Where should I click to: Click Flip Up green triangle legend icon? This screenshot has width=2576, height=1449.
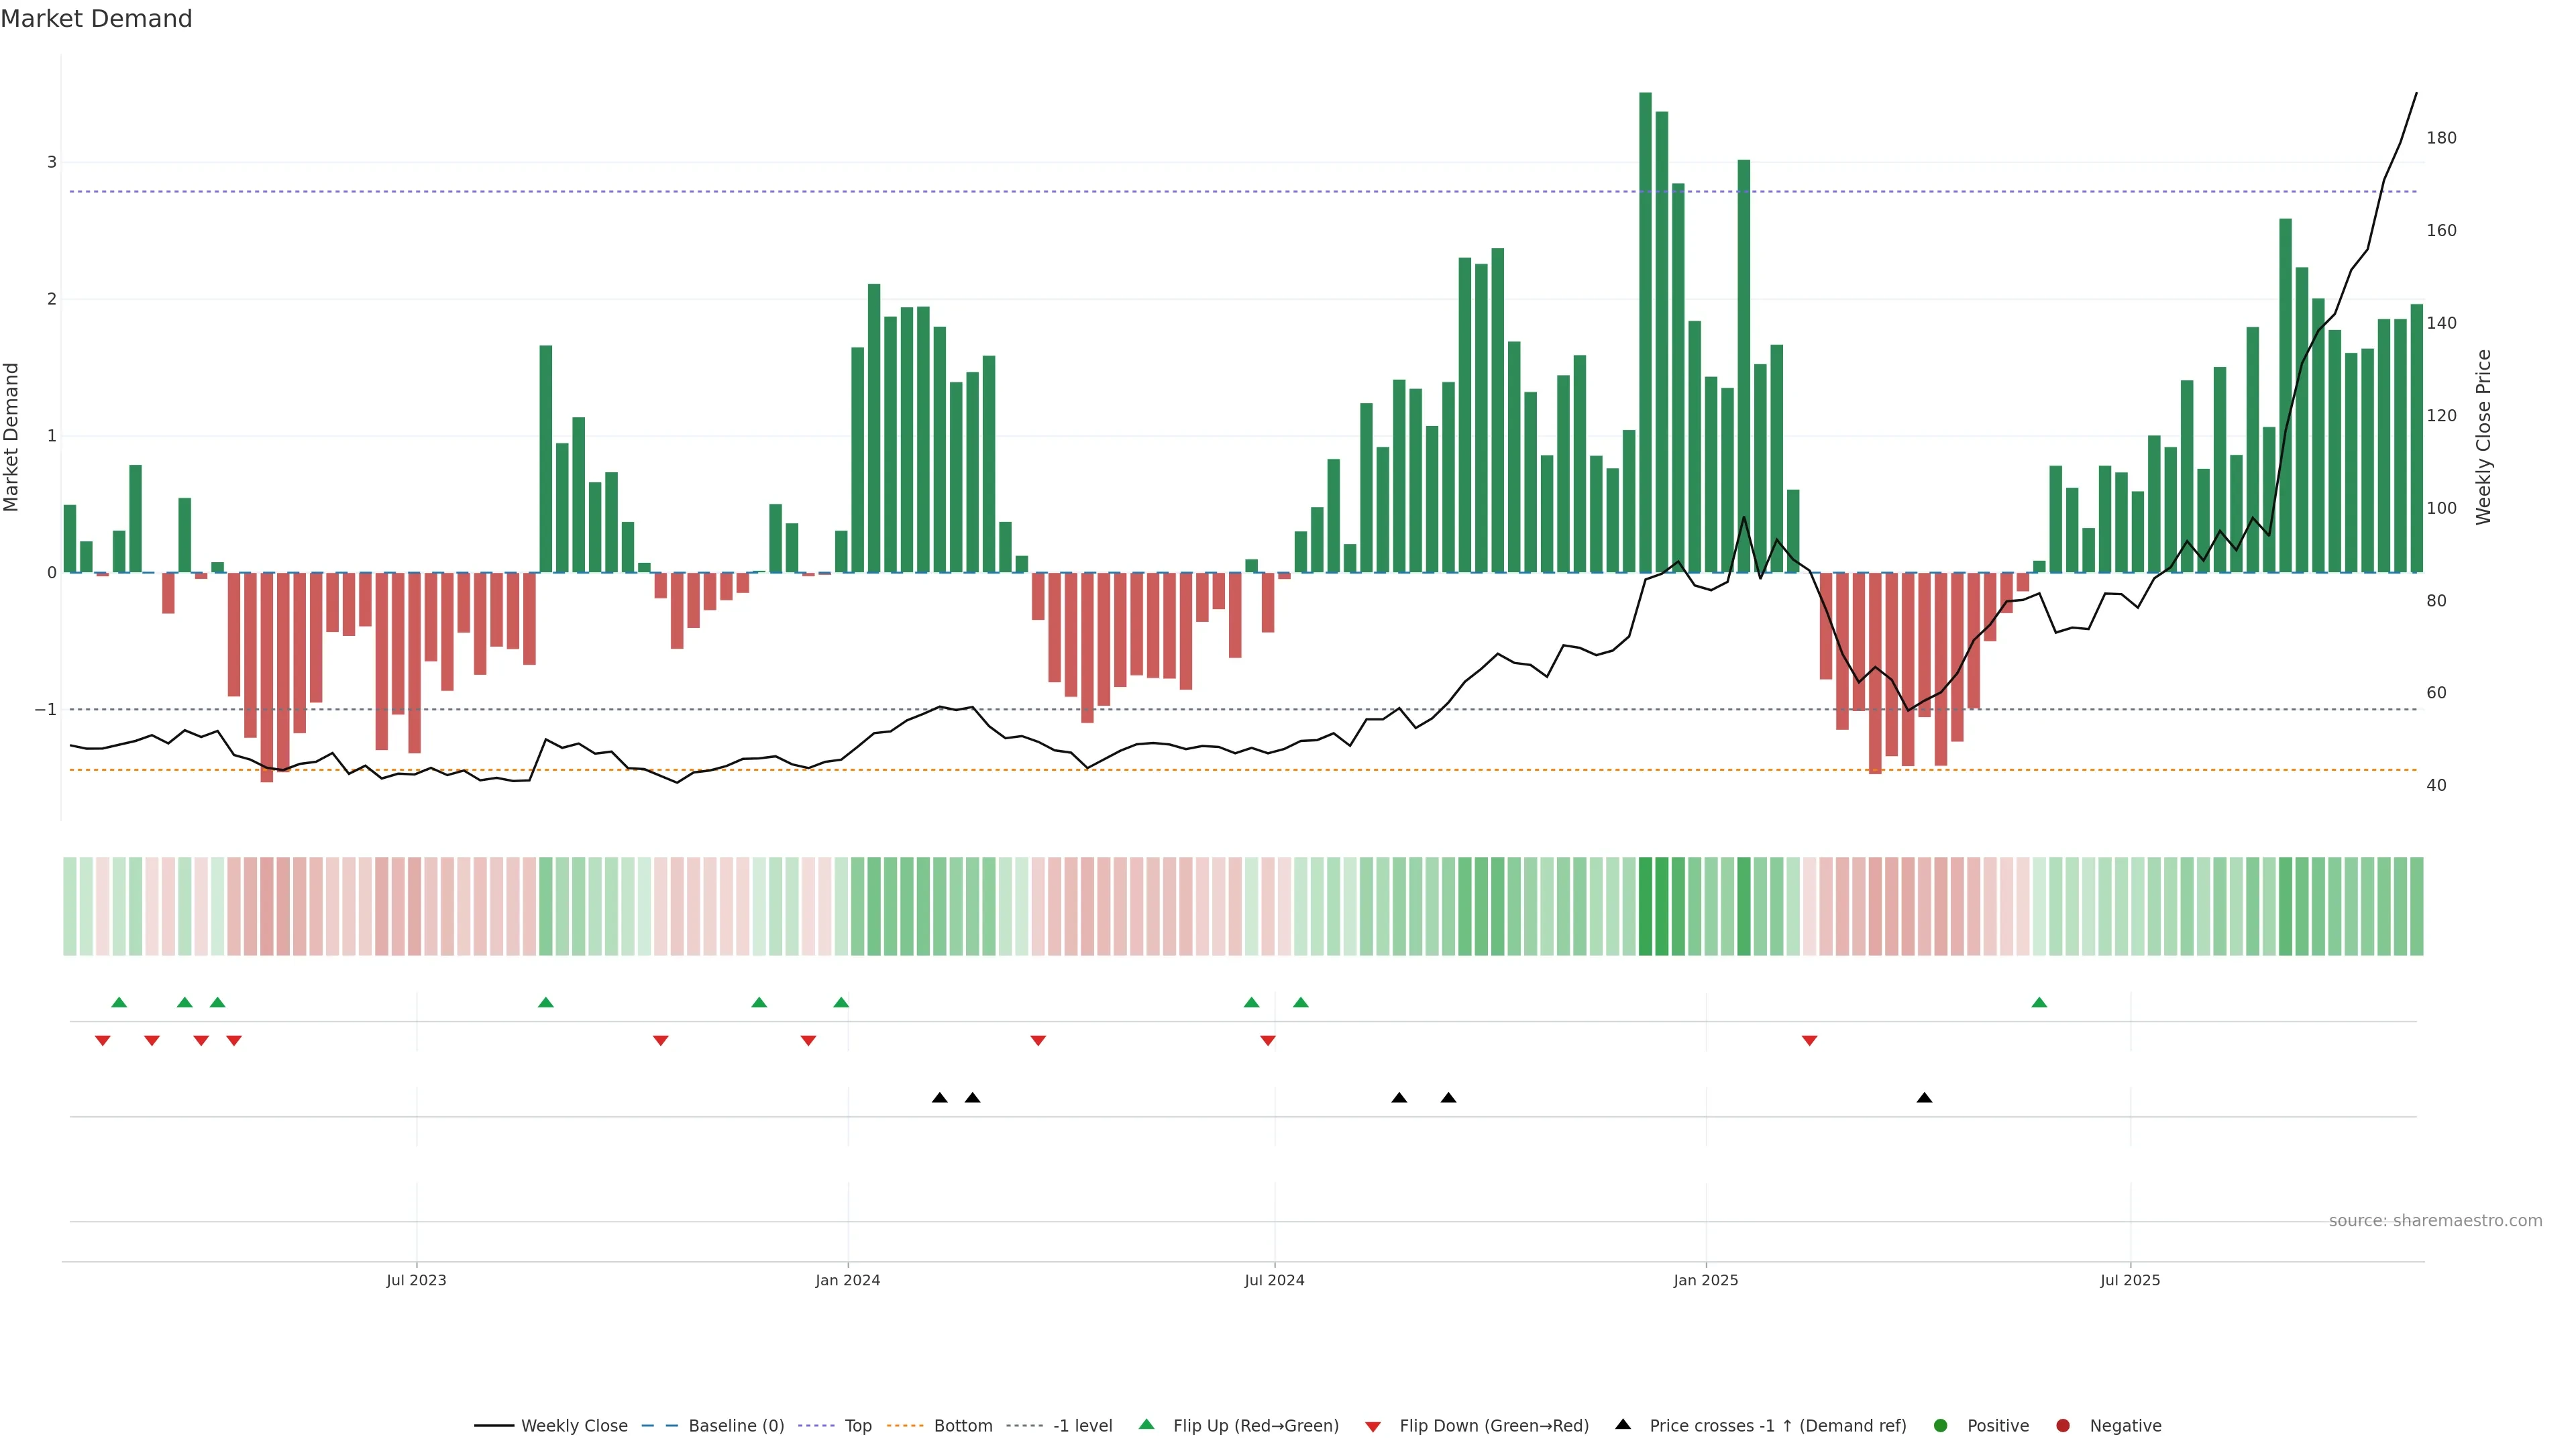click(x=1147, y=1425)
